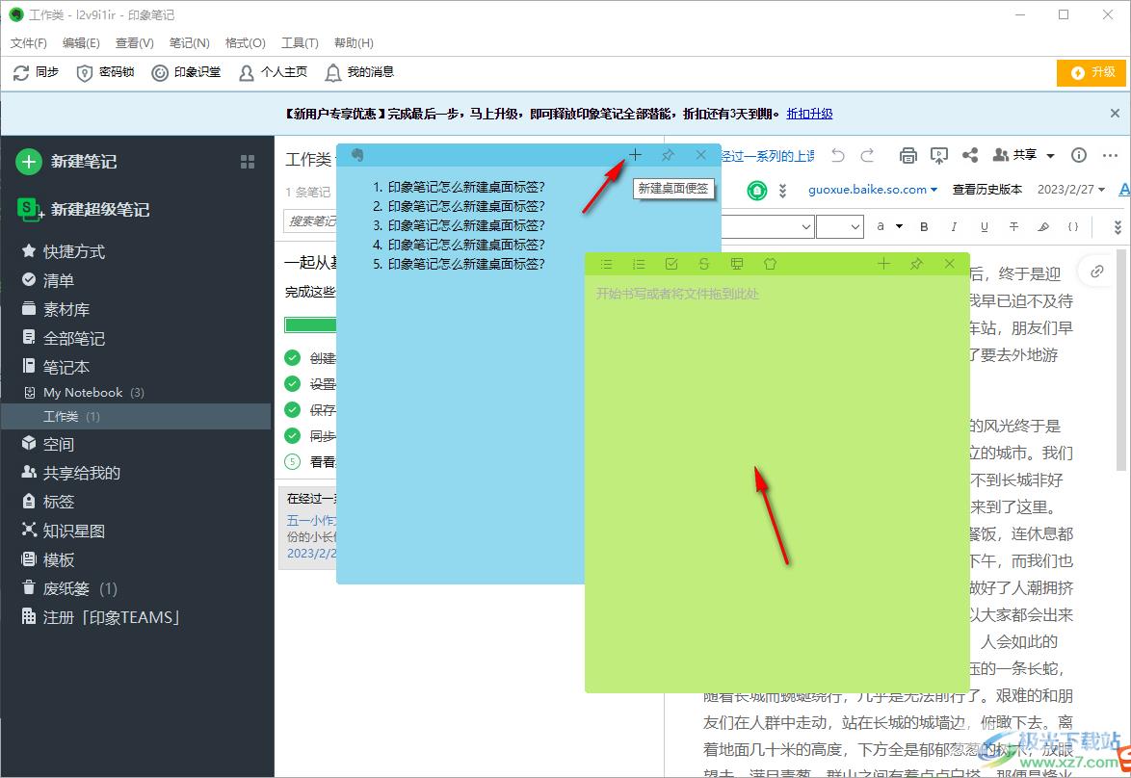Follow the 折扣升级 discount link
Viewport: 1131px width, 778px height.
coord(809,114)
